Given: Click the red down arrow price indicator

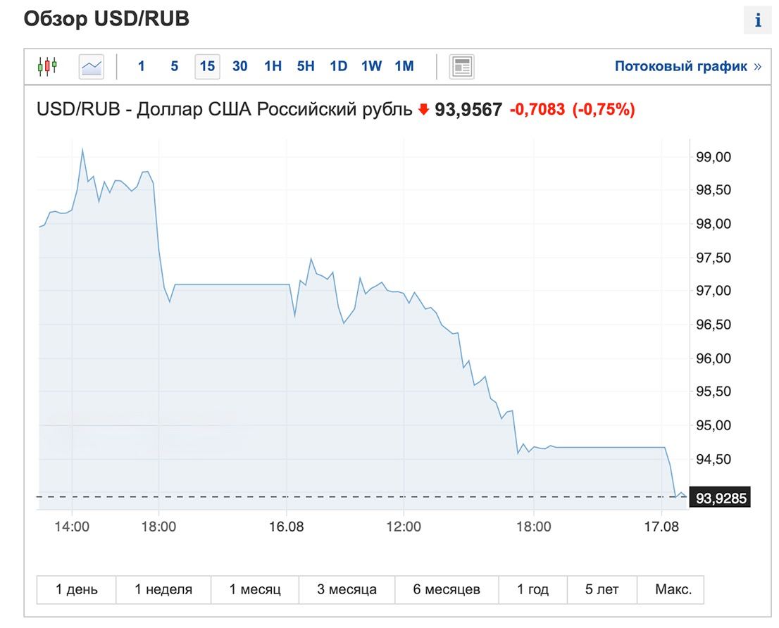Looking at the screenshot, I should coord(423,110).
